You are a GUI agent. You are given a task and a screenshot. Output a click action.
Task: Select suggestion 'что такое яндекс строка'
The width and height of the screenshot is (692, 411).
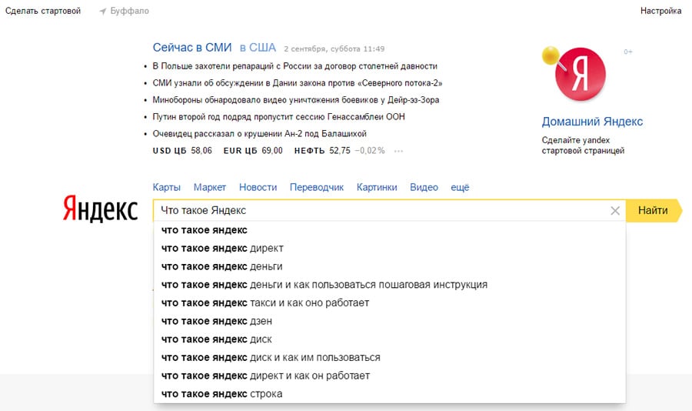coord(389,394)
